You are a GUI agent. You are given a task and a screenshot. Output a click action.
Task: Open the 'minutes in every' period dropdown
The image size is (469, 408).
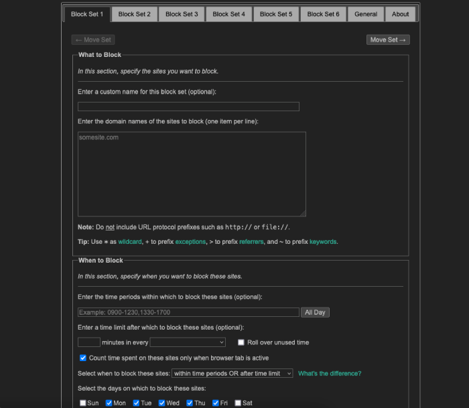(188, 342)
